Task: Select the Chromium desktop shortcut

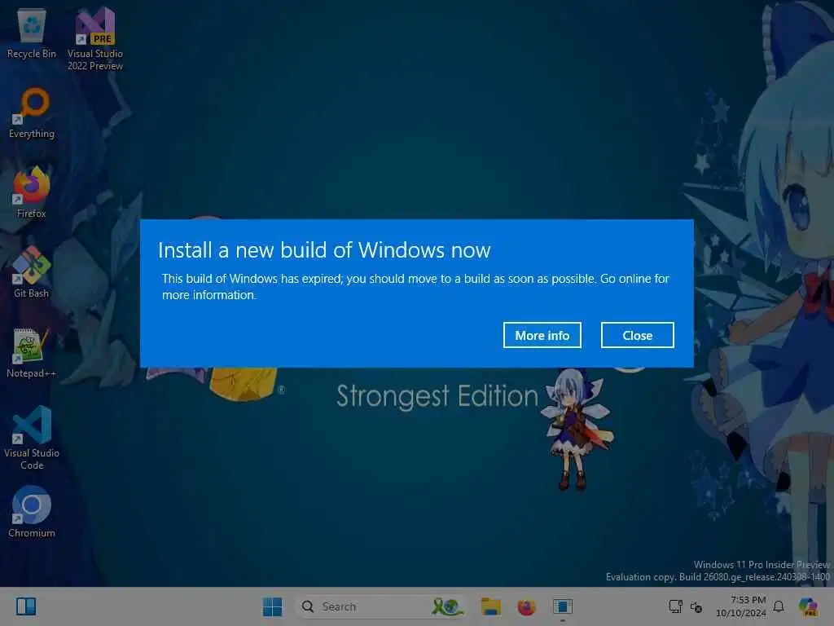Action: coord(32,512)
